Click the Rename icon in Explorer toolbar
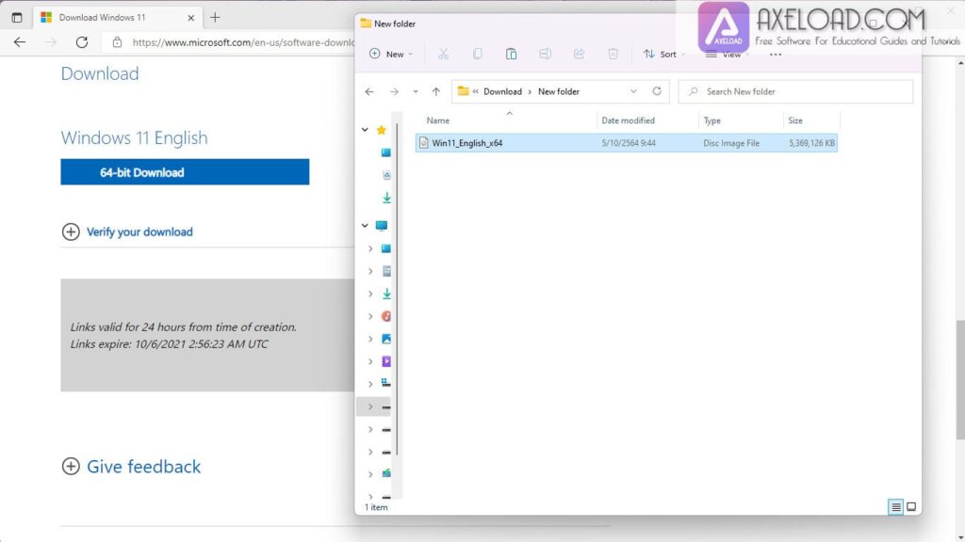 pos(545,54)
